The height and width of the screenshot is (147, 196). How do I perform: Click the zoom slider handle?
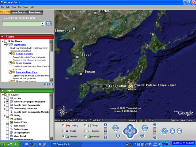(105, 131)
